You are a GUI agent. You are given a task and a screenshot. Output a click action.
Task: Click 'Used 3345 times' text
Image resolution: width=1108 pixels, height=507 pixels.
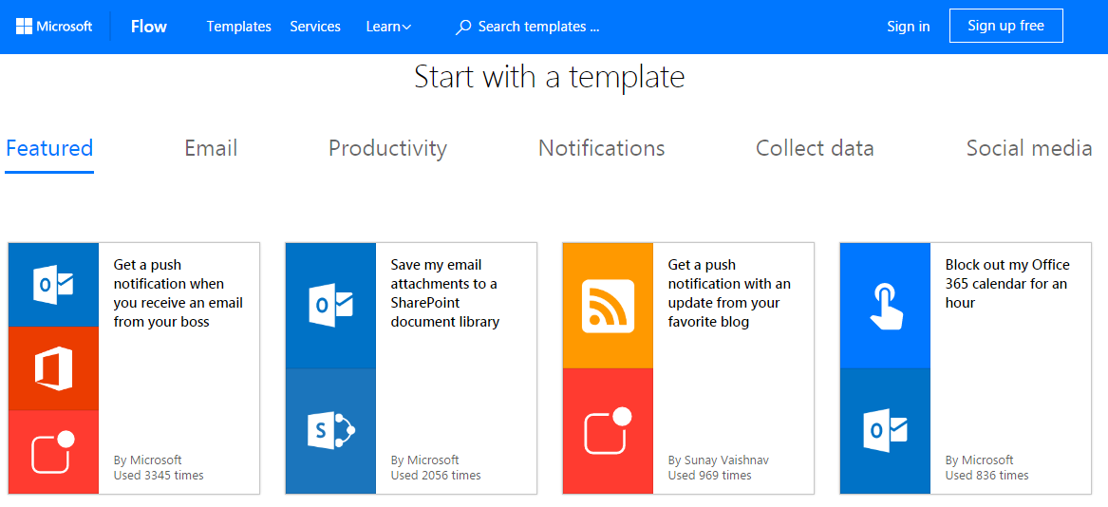pyautogui.click(x=159, y=475)
